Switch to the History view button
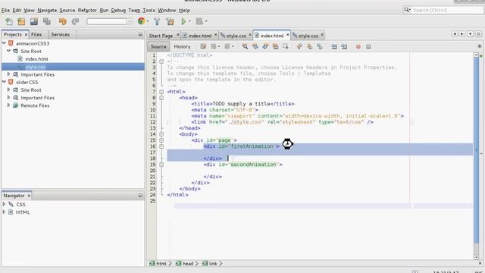This screenshot has width=485, height=273. (x=182, y=46)
